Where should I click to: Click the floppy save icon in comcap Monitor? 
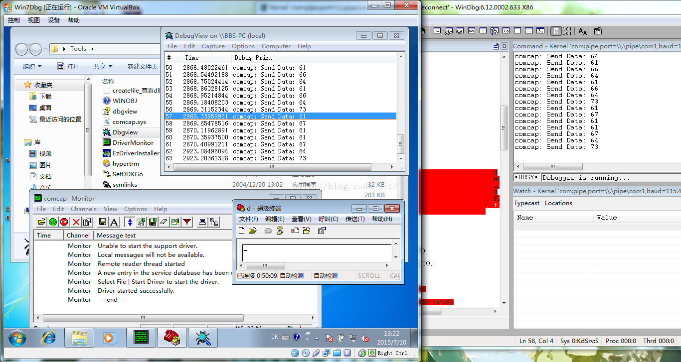tap(103, 222)
